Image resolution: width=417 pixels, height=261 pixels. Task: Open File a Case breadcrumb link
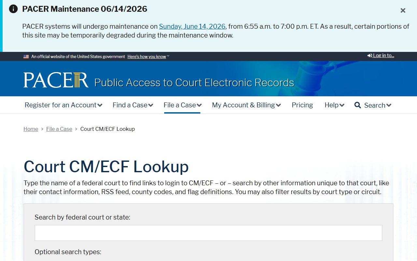pyautogui.click(x=59, y=129)
